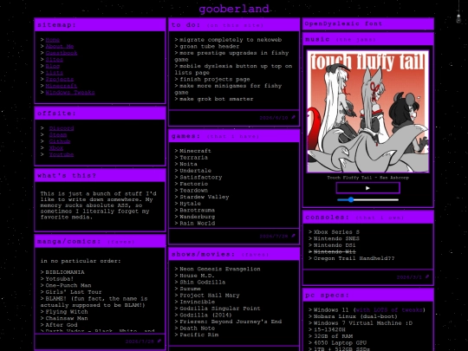Click the "sitemap:" panel header
Screen dimensions: 468x351
[x=100, y=25]
